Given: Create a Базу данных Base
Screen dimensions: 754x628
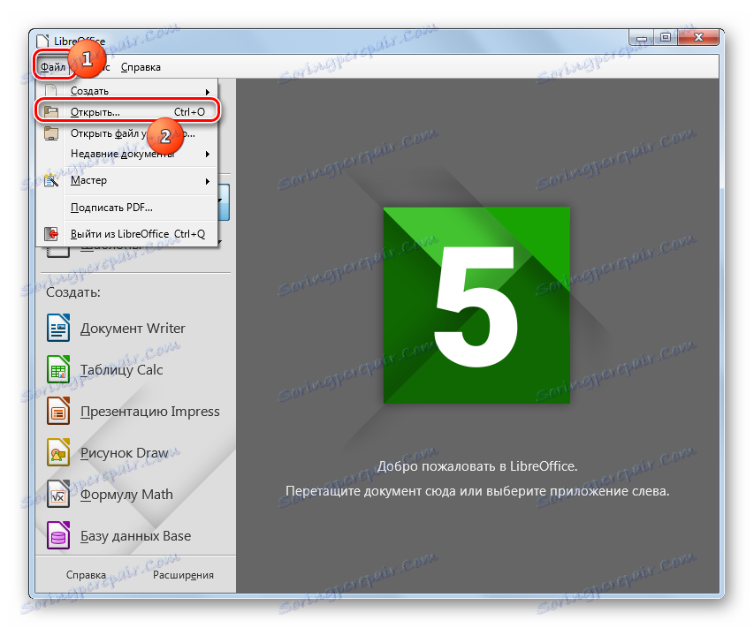Looking at the screenshot, I should [135, 536].
